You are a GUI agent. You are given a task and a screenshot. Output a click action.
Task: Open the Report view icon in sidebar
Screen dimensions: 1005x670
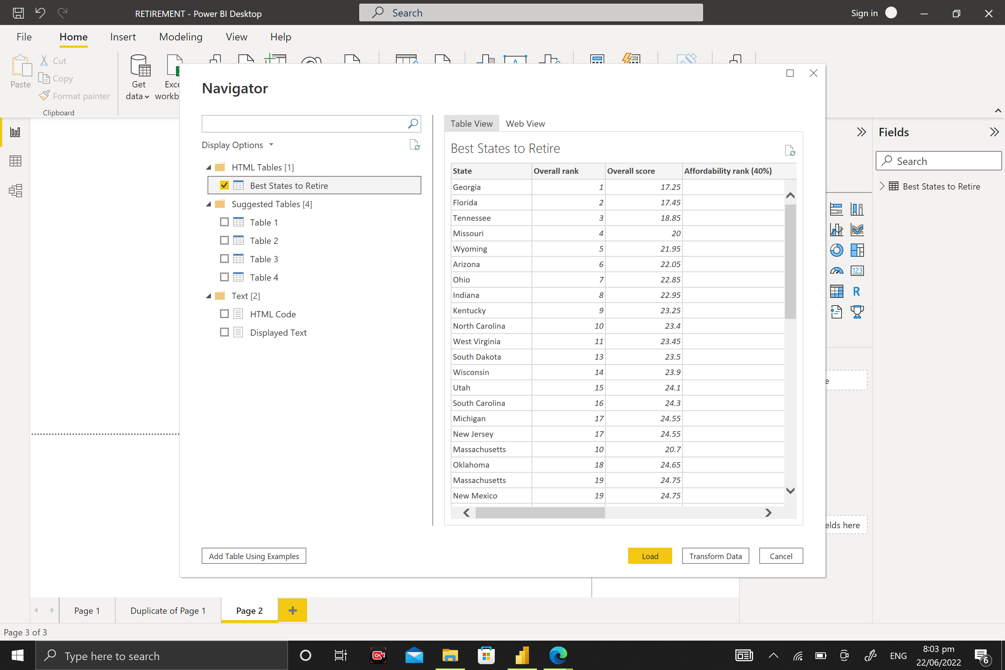pos(15,132)
